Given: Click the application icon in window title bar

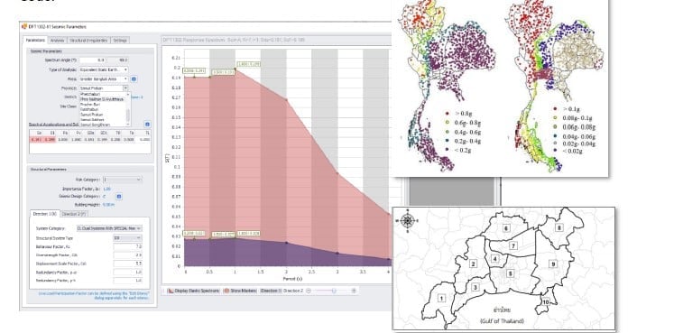Looking at the screenshot, I should point(24,26).
